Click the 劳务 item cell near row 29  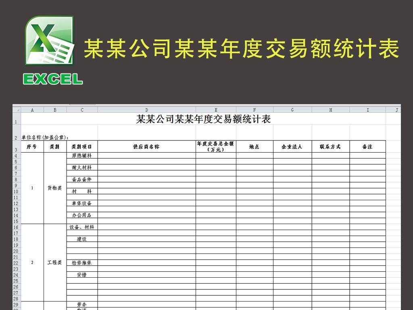tap(83, 305)
